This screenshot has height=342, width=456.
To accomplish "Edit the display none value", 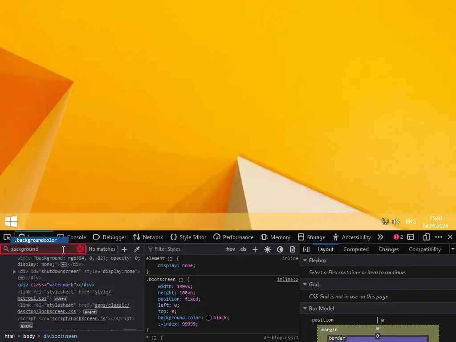I will tap(188, 265).
